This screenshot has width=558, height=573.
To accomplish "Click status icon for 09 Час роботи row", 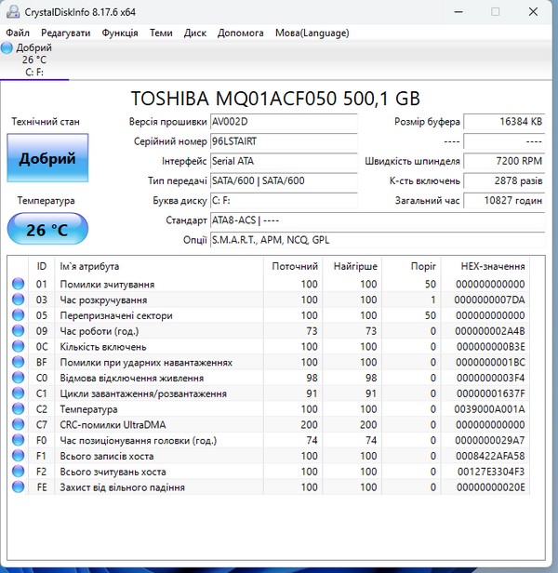I will coord(18,331).
